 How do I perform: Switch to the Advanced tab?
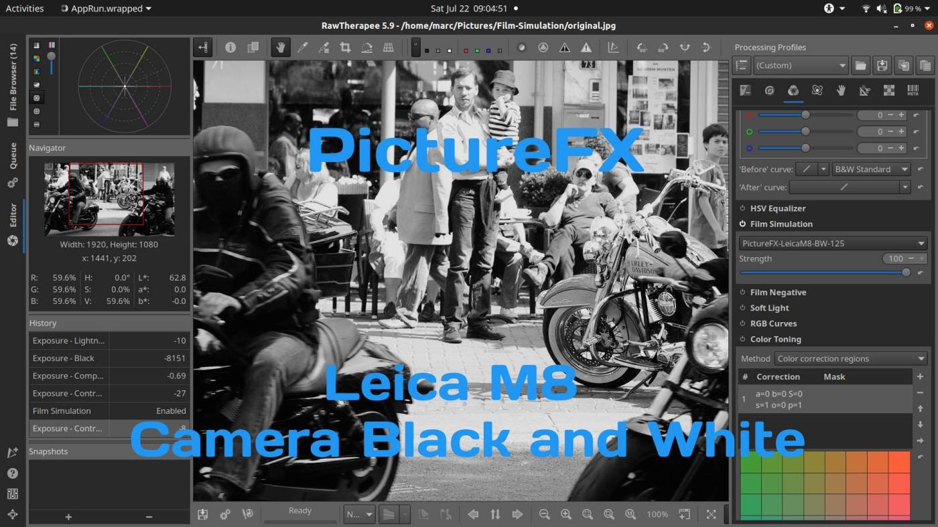[x=817, y=90]
